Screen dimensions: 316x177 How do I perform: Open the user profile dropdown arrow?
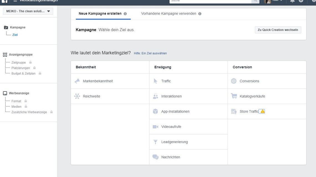click(x=281, y=1)
